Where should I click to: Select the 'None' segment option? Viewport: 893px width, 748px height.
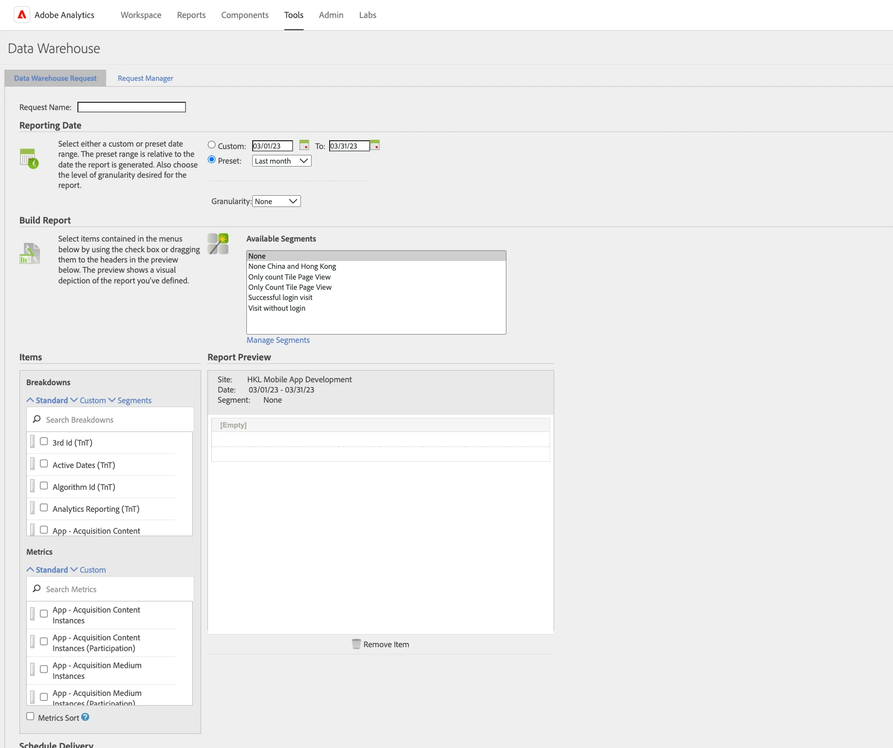[x=376, y=256]
